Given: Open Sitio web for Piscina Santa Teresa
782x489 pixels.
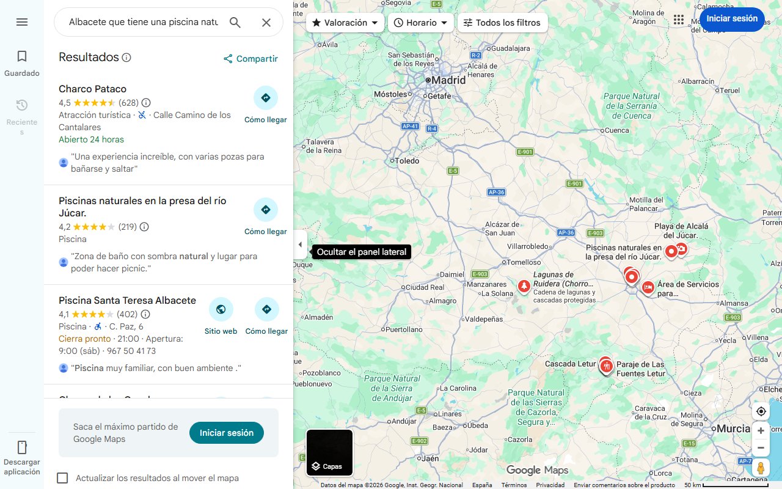Looking at the screenshot, I should pyautogui.click(x=221, y=316).
